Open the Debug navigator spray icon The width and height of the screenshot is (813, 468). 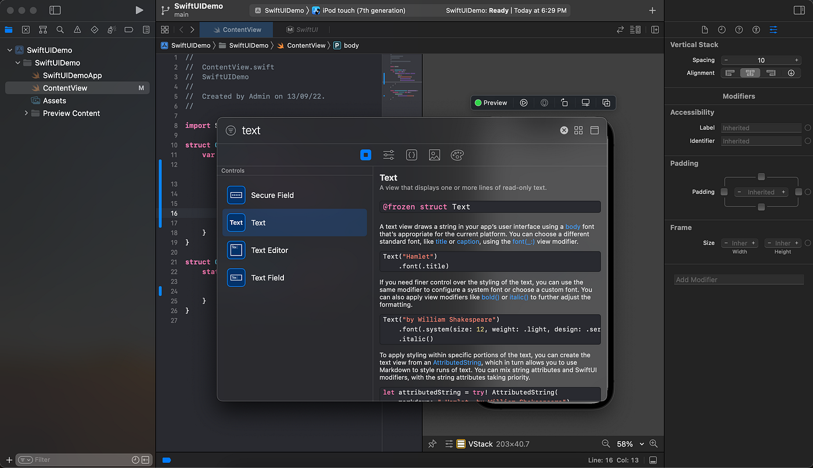[111, 29]
